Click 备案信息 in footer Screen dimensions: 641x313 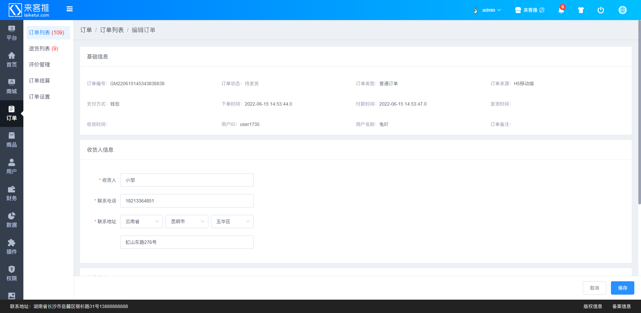pyautogui.click(x=622, y=306)
